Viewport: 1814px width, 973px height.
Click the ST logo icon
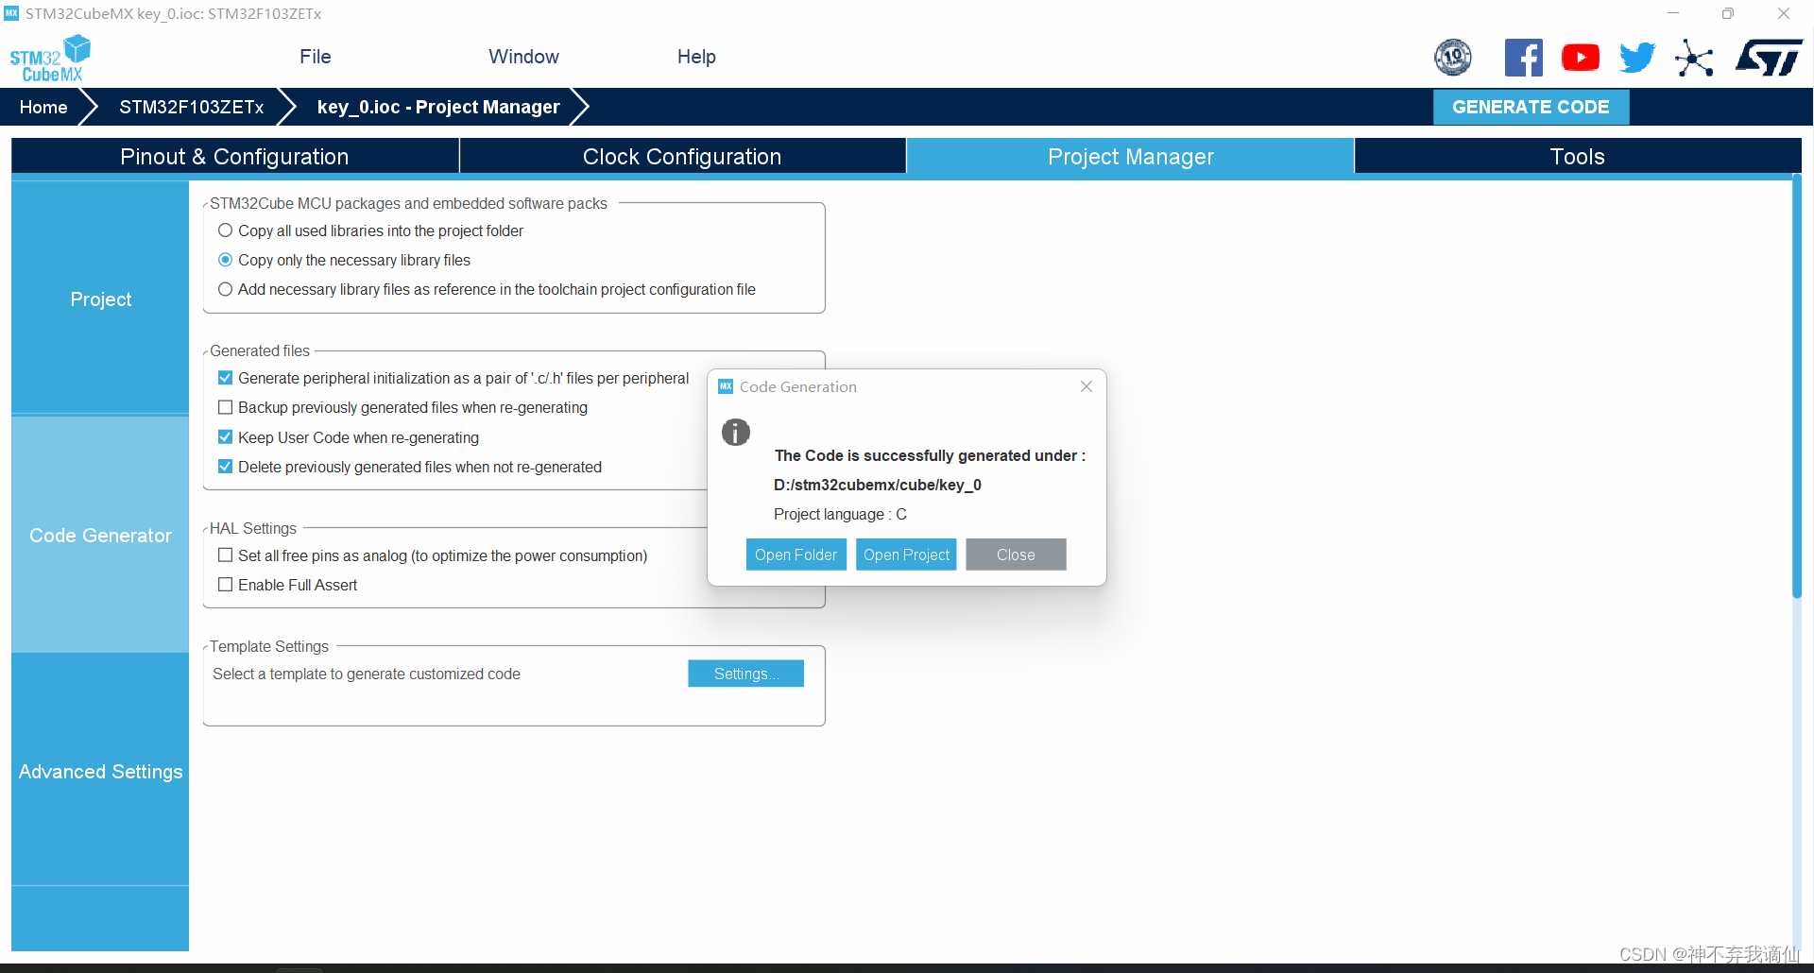click(1769, 58)
